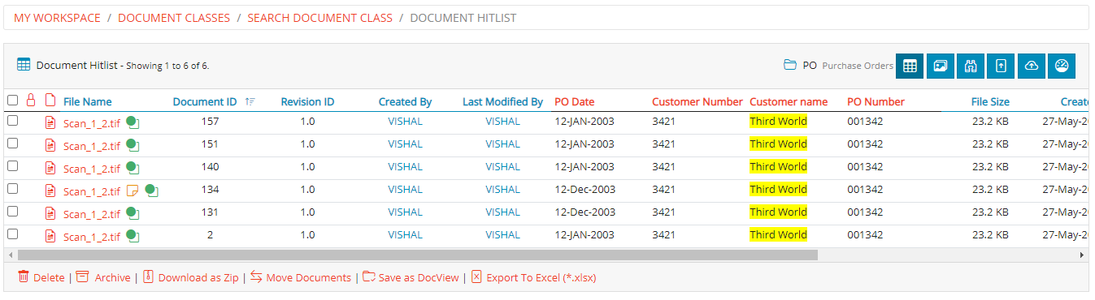Toggle the select-all checkbox in the header
The width and height of the screenshot is (1095, 300).
(12, 101)
